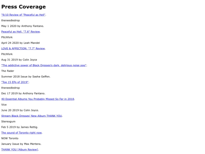Open the addictive power of Black Dresses article link
This screenshot has width=205, height=154.
(x=44, y=65)
